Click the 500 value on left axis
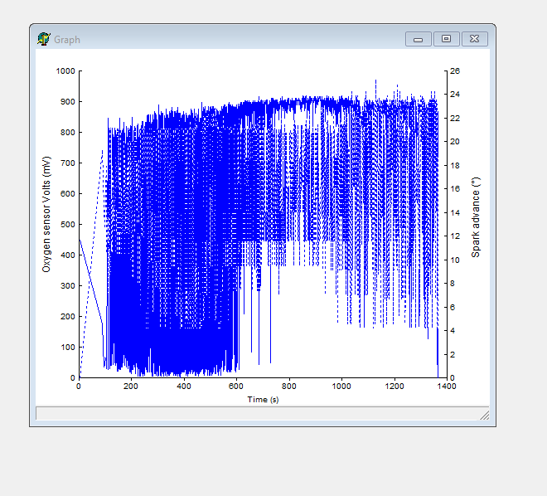This screenshot has height=496, width=547. click(68, 225)
